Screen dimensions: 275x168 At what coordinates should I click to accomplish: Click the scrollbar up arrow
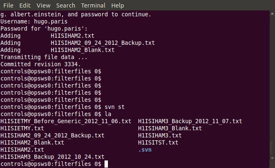coord(272,13)
